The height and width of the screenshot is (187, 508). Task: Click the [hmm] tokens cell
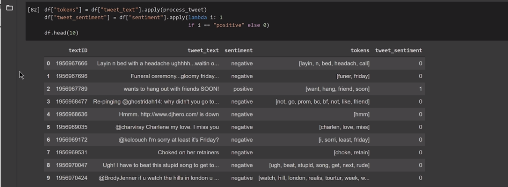(x=361, y=114)
